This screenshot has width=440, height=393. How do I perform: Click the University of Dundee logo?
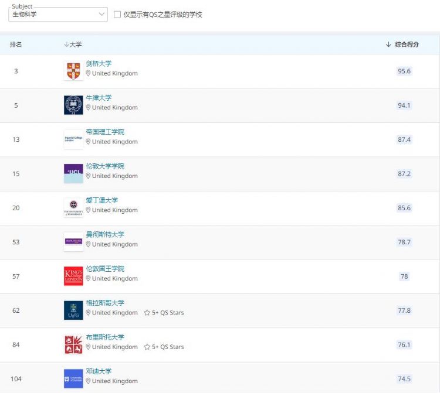pyautogui.click(x=73, y=378)
